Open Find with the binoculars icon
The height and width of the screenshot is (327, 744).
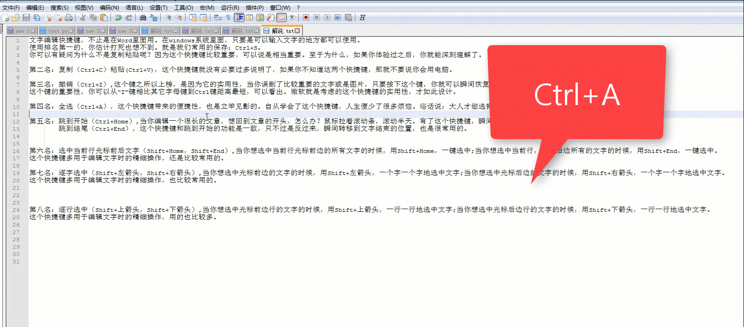[x=143, y=18]
